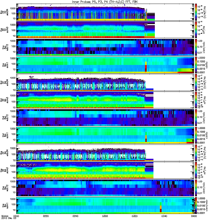This screenshot has width=210, height=224.
Task: Click the "thd fff 64 scm3" y-axis label
Action: tap(4, 100)
